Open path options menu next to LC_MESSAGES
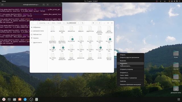The height and width of the screenshot is (102, 182). click(78, 23)
